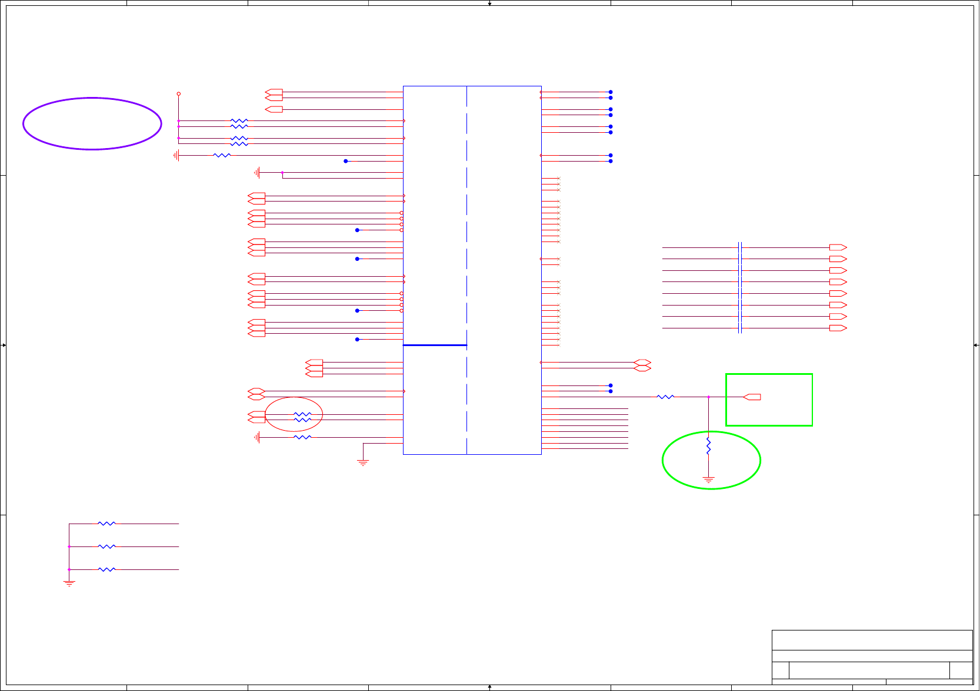Image resolution: width=980 pixels, height=691 pixels.
Task: Select the ground symbol below the three-resistor network
Action: click(69, 583)
